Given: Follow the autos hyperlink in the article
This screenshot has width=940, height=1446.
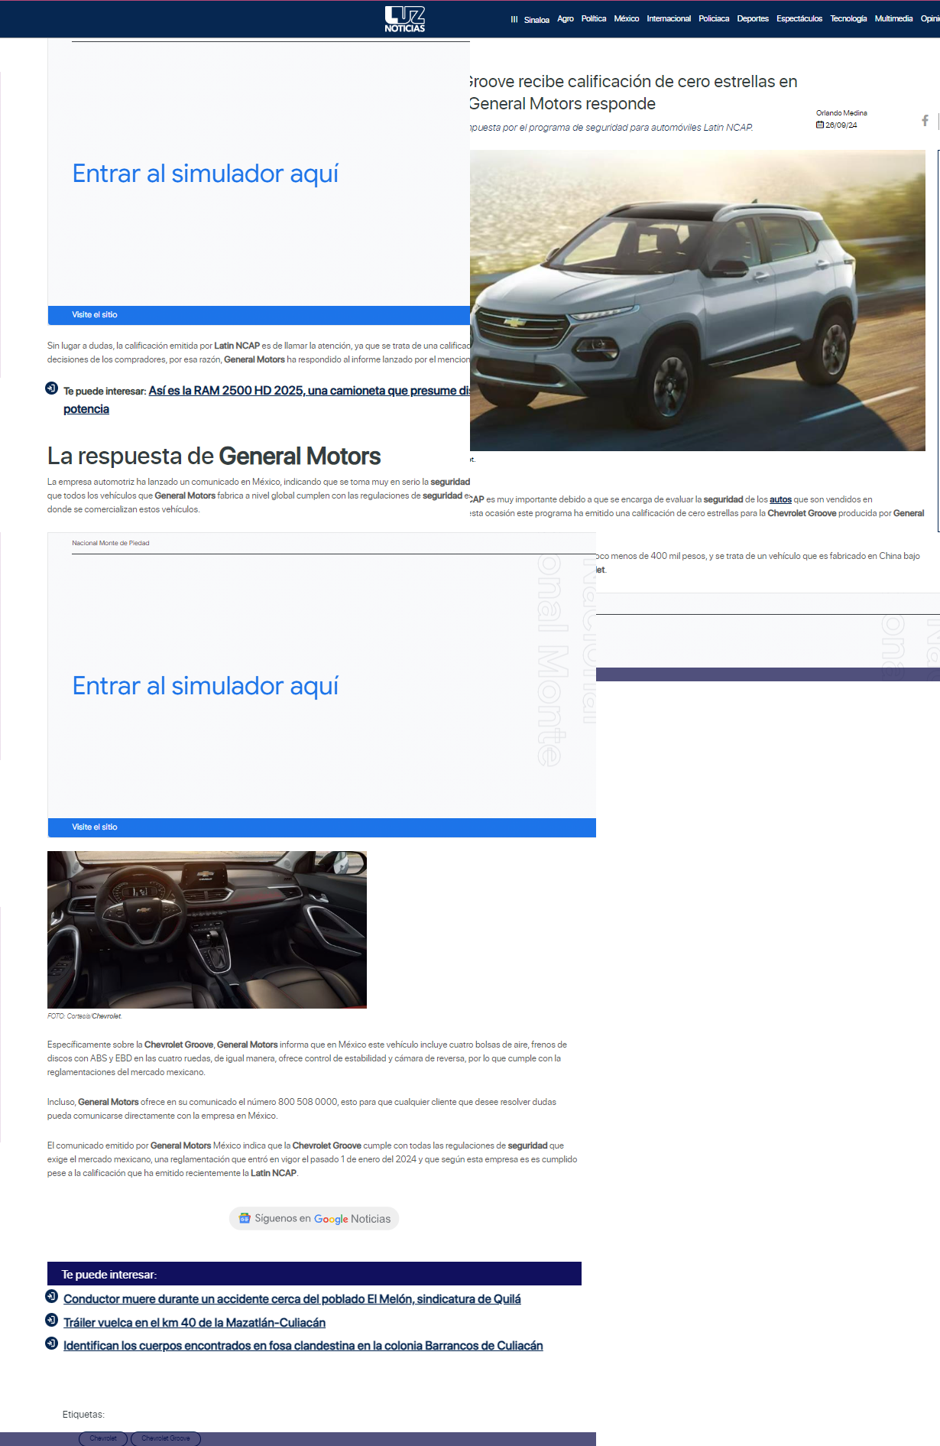Looking at the screenshot, I should 780,499.
